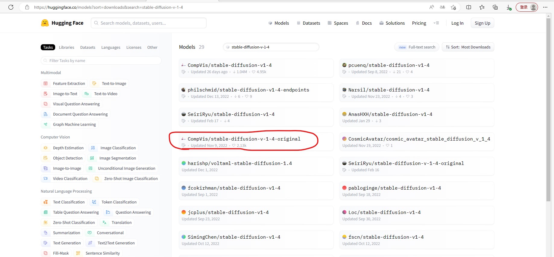
Task: Open the Pricing page
Action: click(x=419, y=23)
